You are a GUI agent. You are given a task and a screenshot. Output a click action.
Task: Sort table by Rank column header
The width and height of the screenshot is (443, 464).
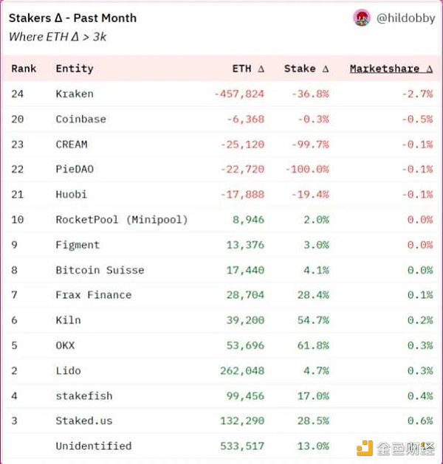coord(24,69)
